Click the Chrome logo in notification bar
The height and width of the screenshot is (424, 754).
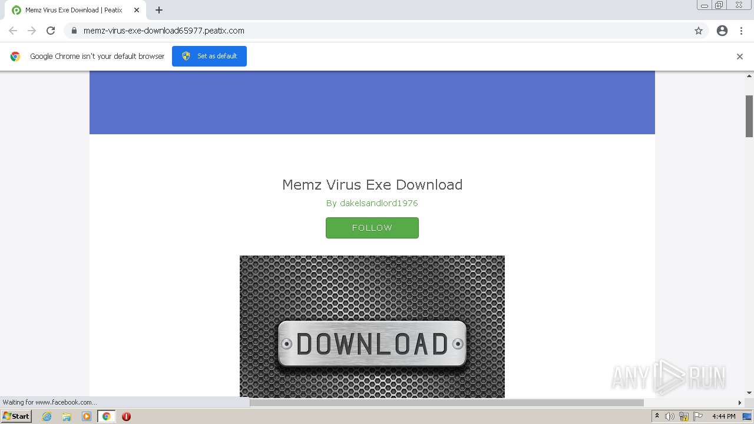[15, 57]
